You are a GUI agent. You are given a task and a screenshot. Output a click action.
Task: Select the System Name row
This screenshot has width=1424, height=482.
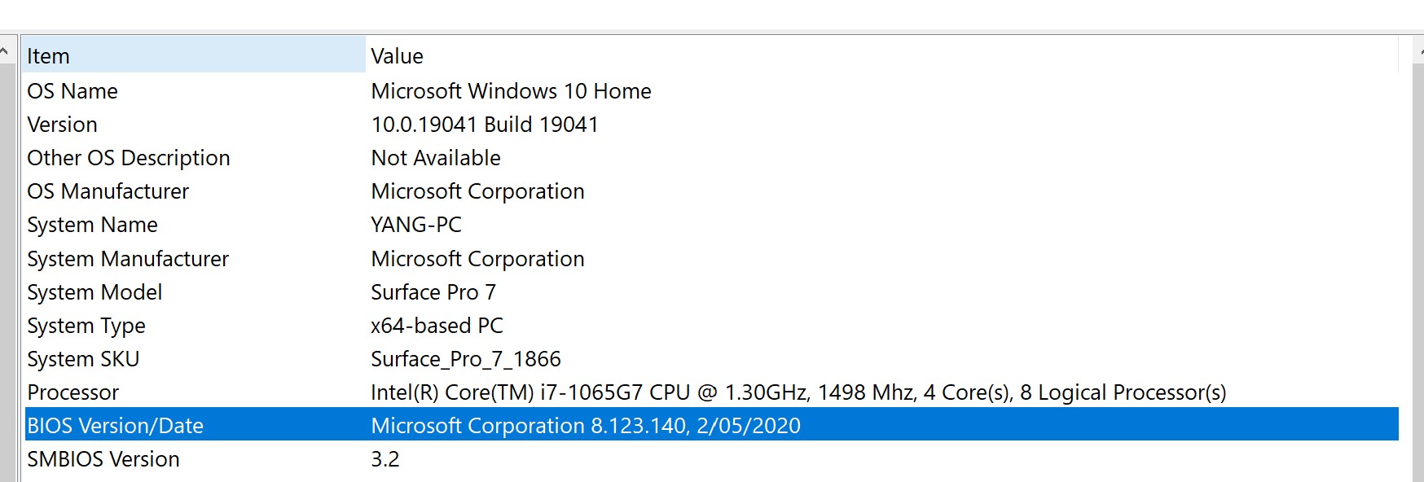[x=711, y=224]
